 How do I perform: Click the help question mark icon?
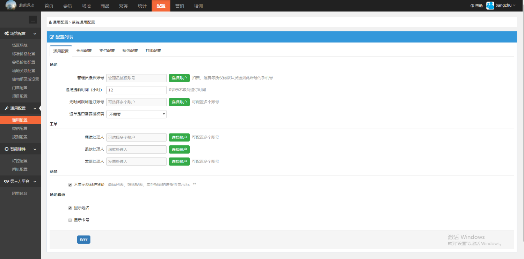(x=472, y=6)
